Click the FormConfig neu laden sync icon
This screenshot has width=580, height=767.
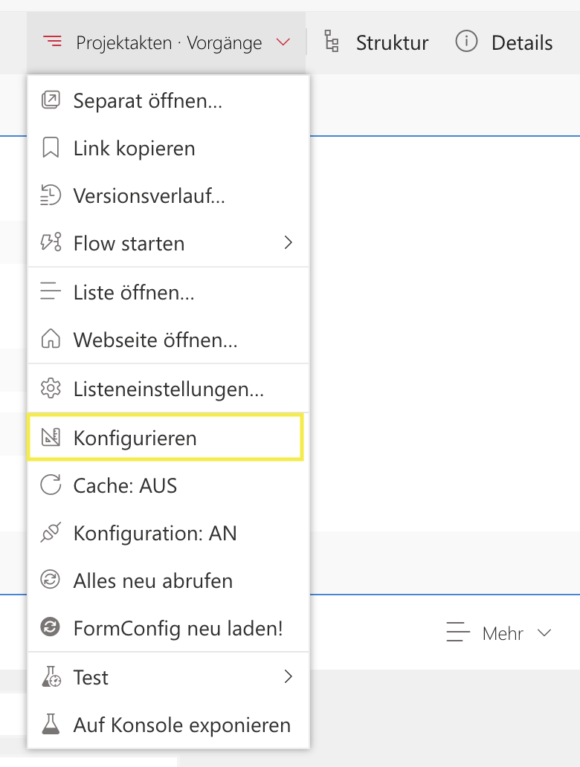(51, 628)
